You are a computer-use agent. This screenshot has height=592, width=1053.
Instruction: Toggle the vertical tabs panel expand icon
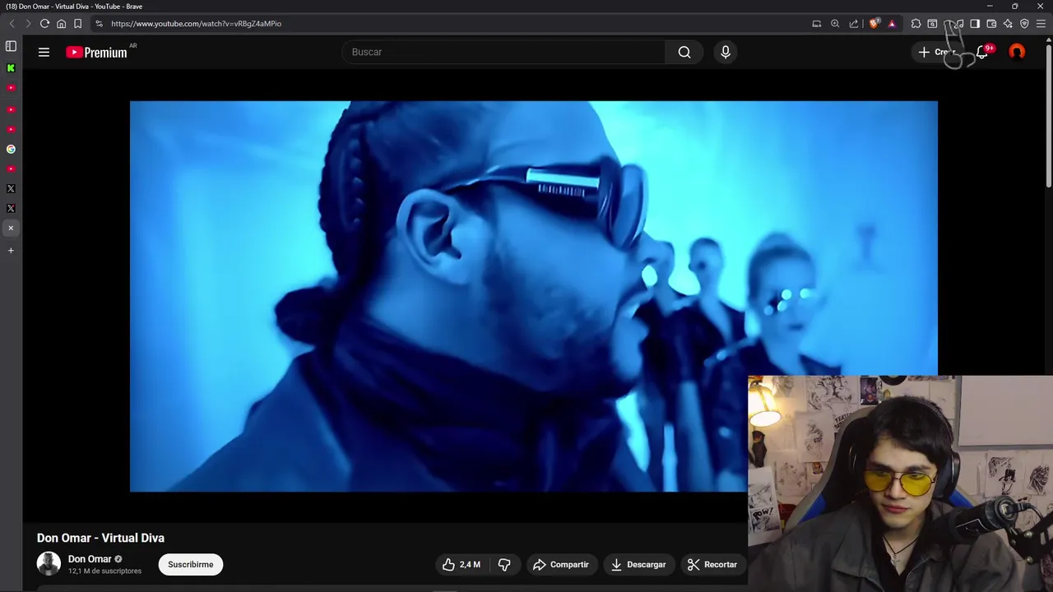tap(11, 46)
